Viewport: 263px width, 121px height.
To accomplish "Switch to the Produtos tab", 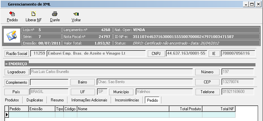I will click(12, 100).
